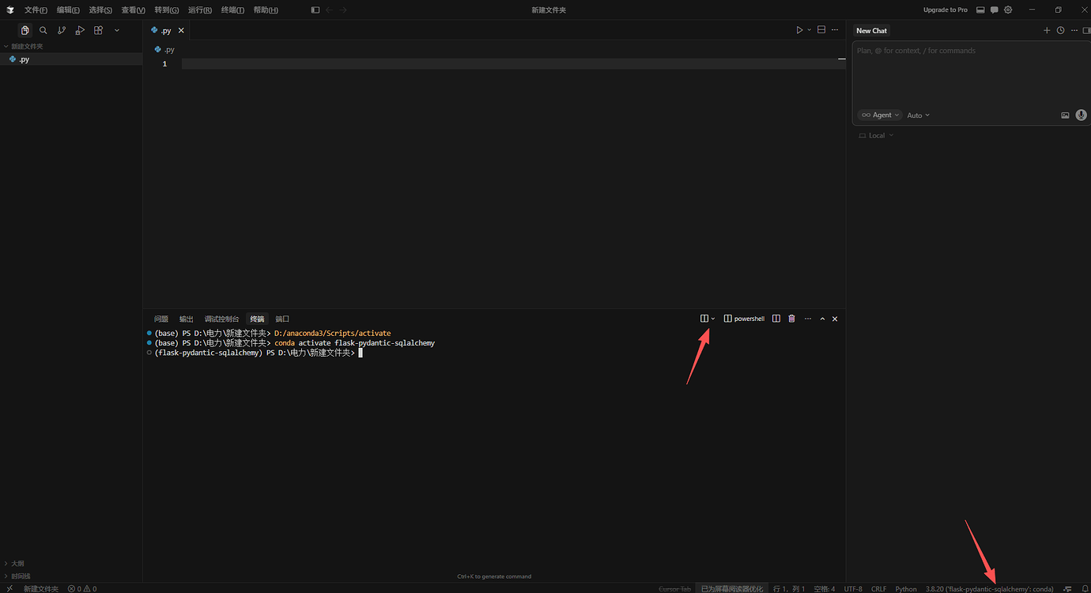Open the Agent mode dropdown
Image resolution: width=1091 pixels, height=593 pixels.
tap(880, 115)
